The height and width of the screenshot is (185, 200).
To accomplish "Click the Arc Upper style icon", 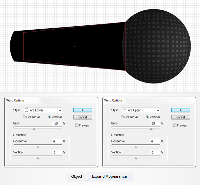I will [124, 110].
